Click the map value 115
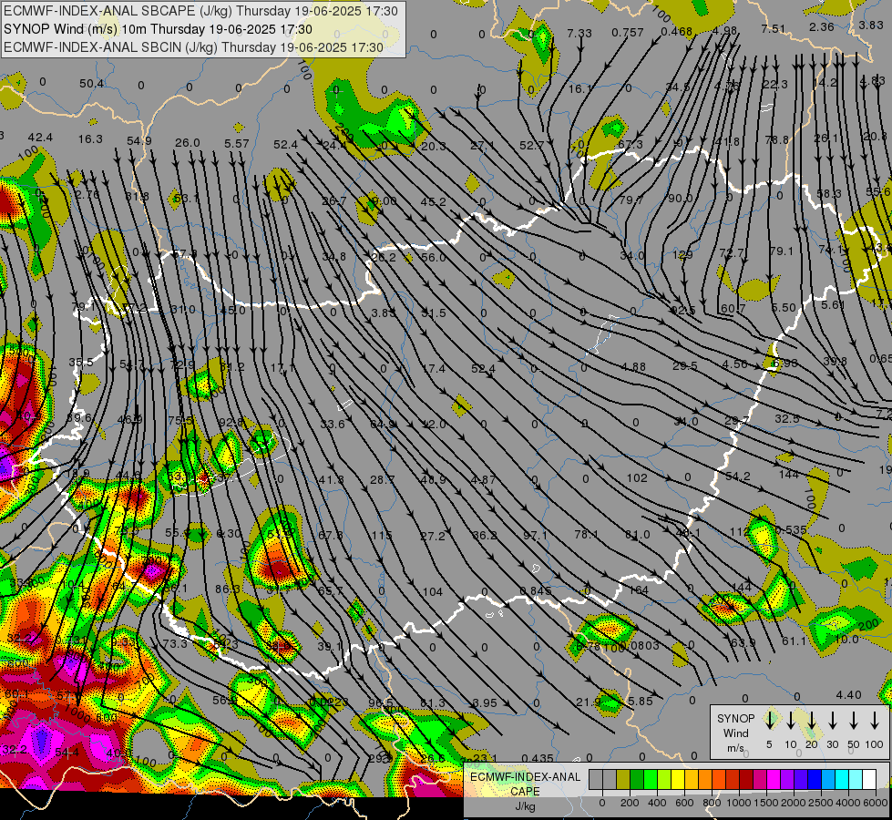The height and width of the screenshot is (820, 892). point(381,536)
